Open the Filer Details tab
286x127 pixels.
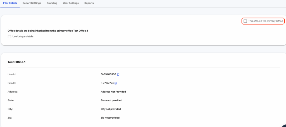(10, 3)
